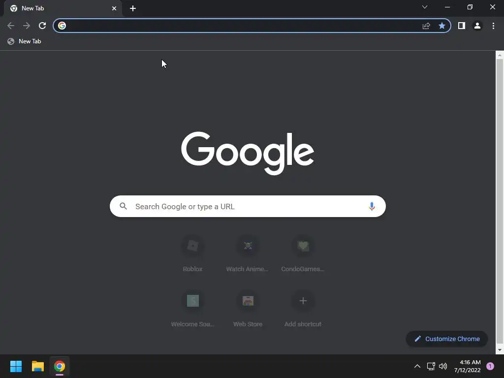Open a new tab with the plus button
Viewport: 504px width, 378px height.
pyautogui.click(x=133, y=8)
